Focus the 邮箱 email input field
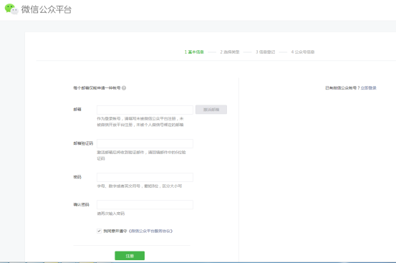The width and height of the screenshot is (396, 263). click(x=145, y=110)
